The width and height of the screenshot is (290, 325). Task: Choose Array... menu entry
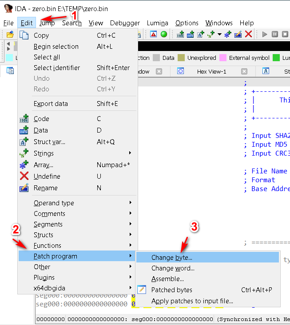click(x=78, y=165)
